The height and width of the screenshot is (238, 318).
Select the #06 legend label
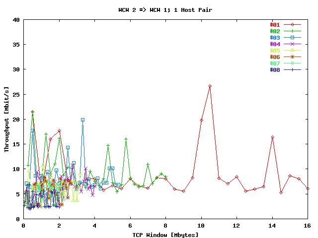click(275, 57)
